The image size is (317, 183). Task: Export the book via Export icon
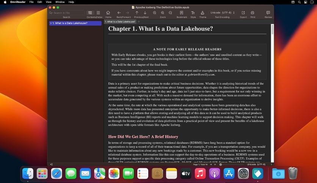point(243,13)
